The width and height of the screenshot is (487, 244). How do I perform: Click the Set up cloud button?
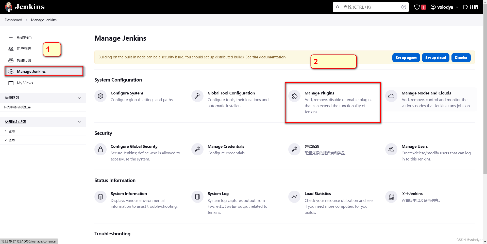coord(435,58)
